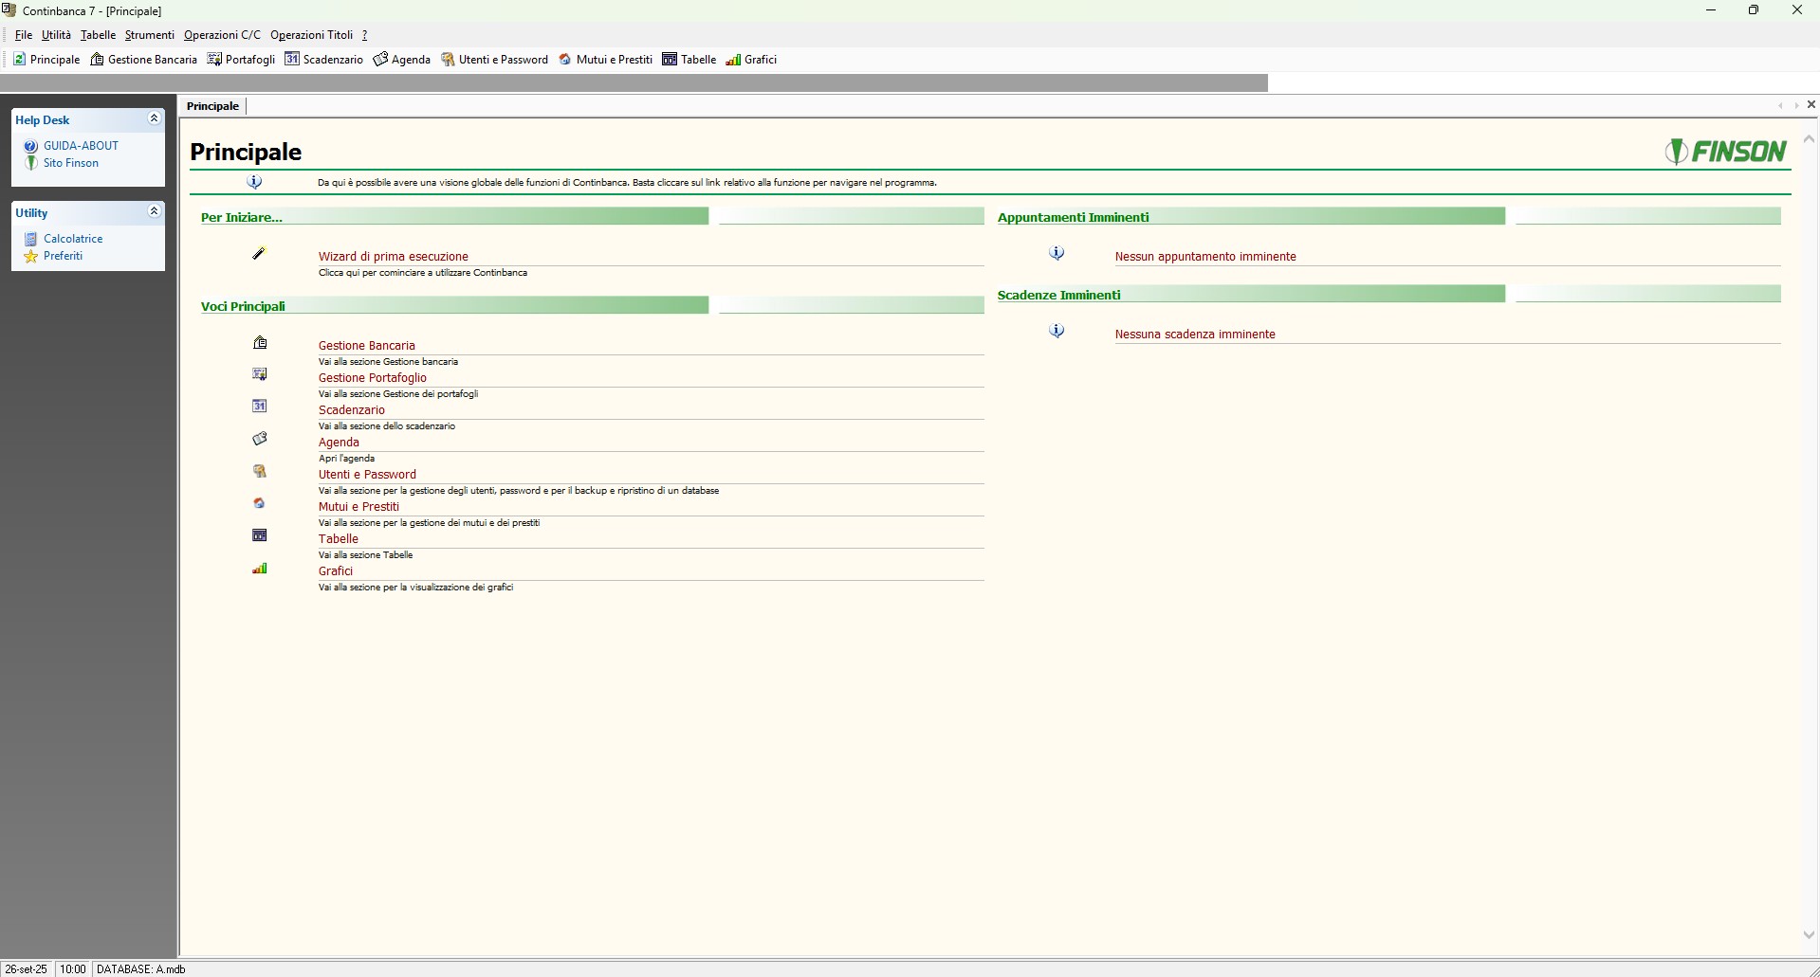Click the 10:00 time in status bar
The image size is (1820, 977).
tap(73, 969)
